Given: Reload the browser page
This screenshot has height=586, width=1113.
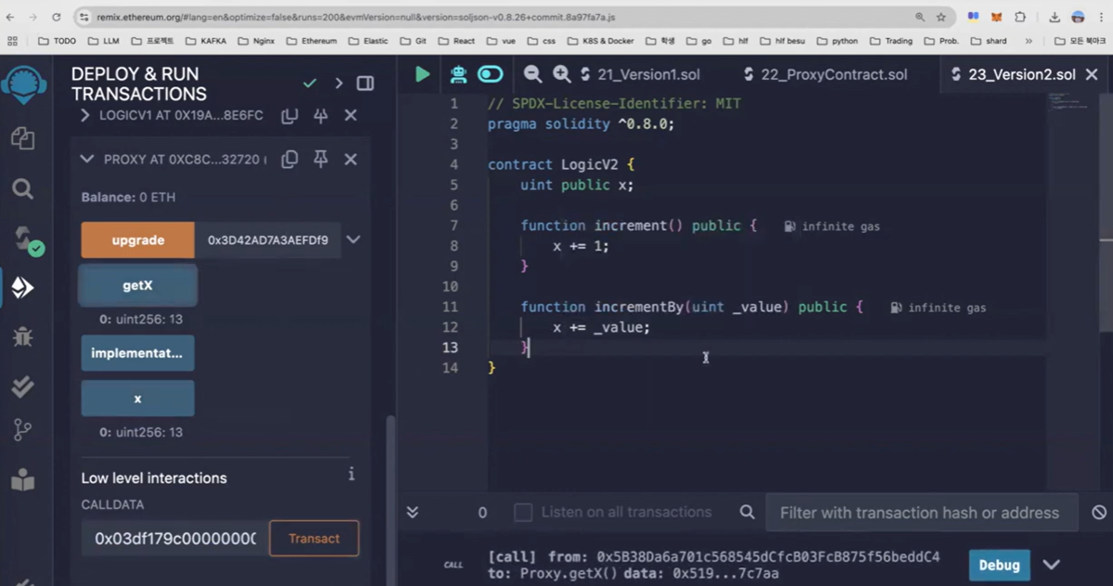Looking at the screenshot, I should [x=57, y=17].
